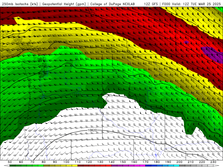Click the "250mb Isotachs (kts)" title text
Screen dimensions: 223x167
(20, 4)
